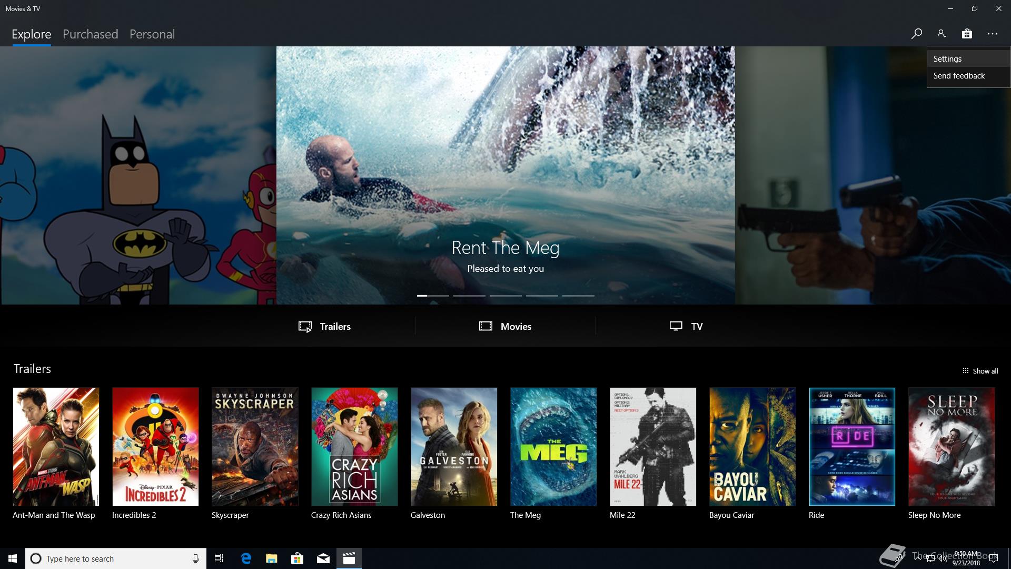
Task: Focus the taskbar search box
Action: (115, 558)
